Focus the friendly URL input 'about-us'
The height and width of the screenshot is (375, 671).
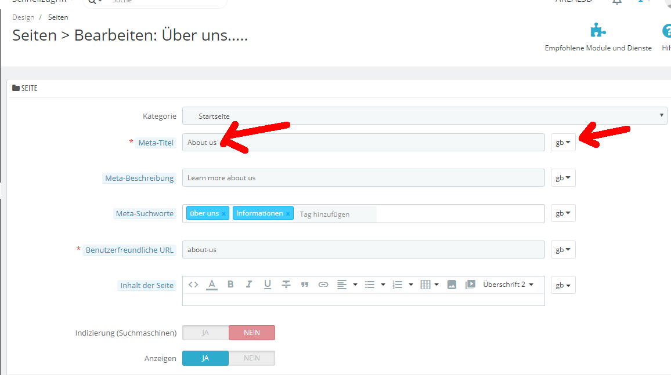coord(363,249)
